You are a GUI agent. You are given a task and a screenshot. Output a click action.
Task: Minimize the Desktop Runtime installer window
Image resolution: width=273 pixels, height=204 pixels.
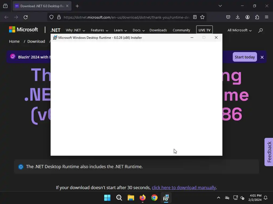(192, 37)
